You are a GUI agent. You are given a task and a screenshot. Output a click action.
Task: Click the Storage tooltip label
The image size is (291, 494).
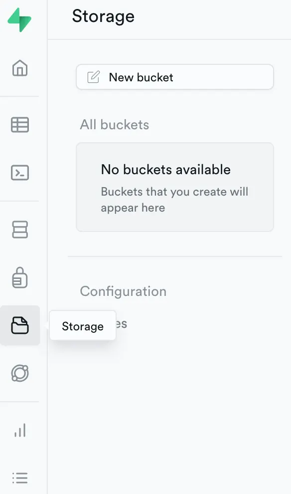[82, 325]
